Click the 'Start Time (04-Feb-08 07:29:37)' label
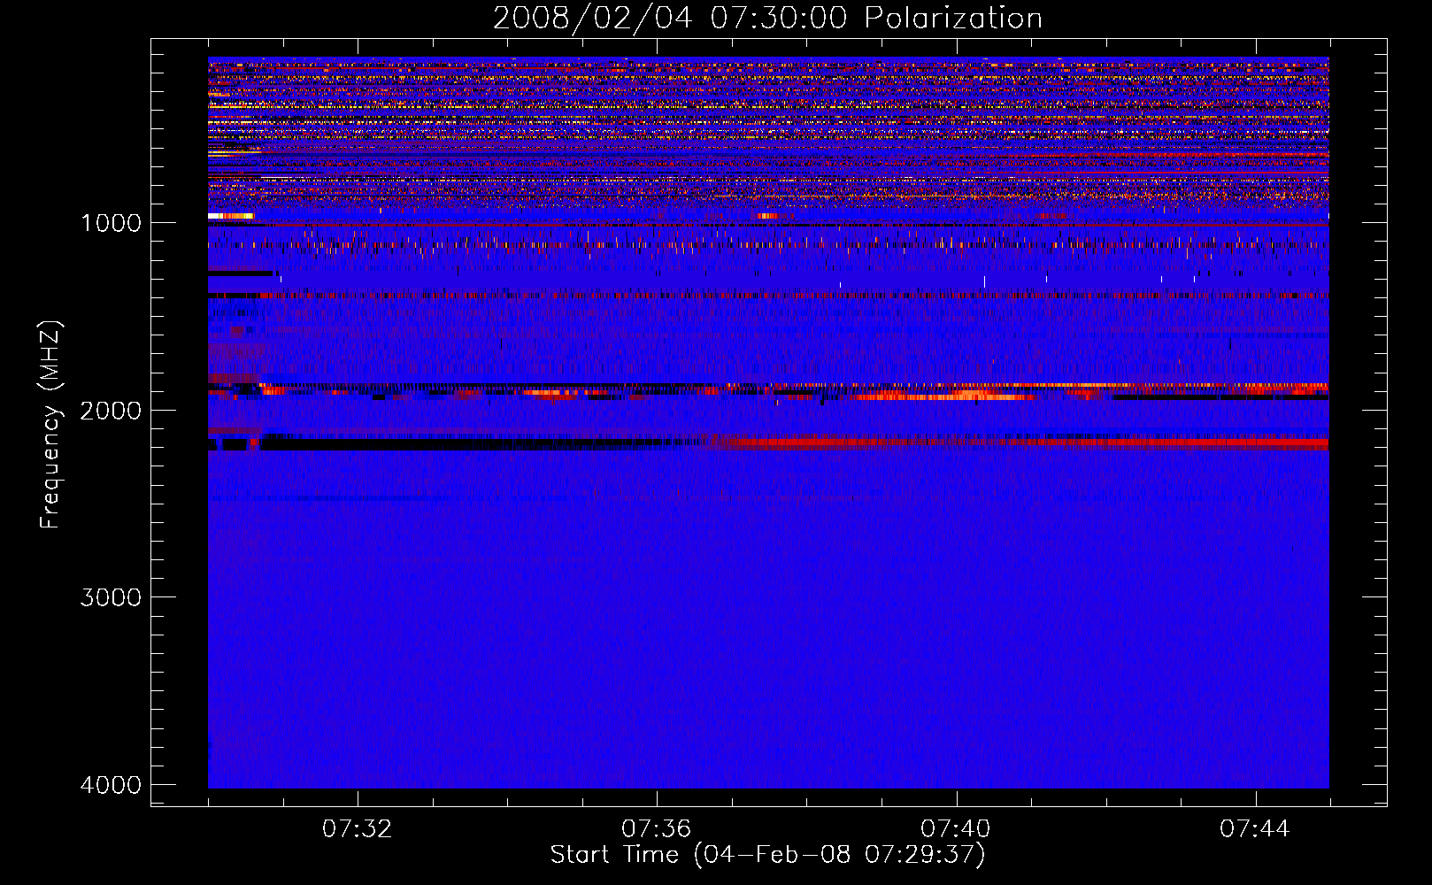 [x=767, y=854]
